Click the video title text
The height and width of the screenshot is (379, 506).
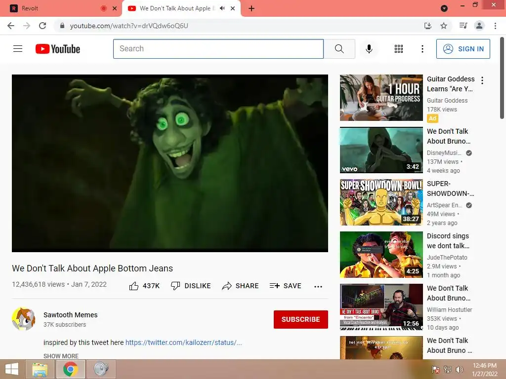(92, 268)
